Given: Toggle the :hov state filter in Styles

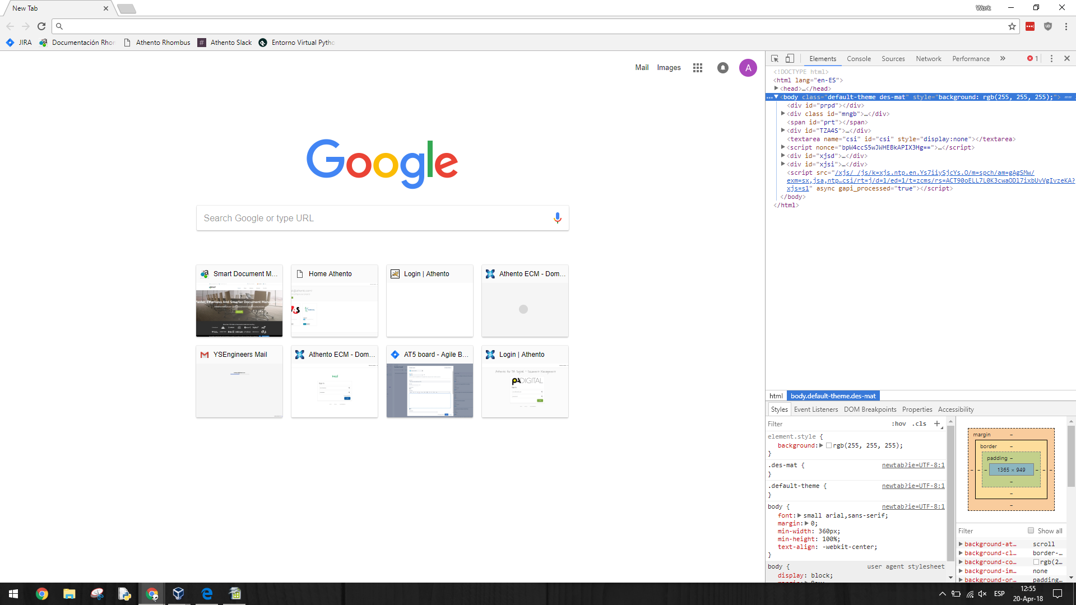Looking at the screenshot, I should [x=899, y=424].
